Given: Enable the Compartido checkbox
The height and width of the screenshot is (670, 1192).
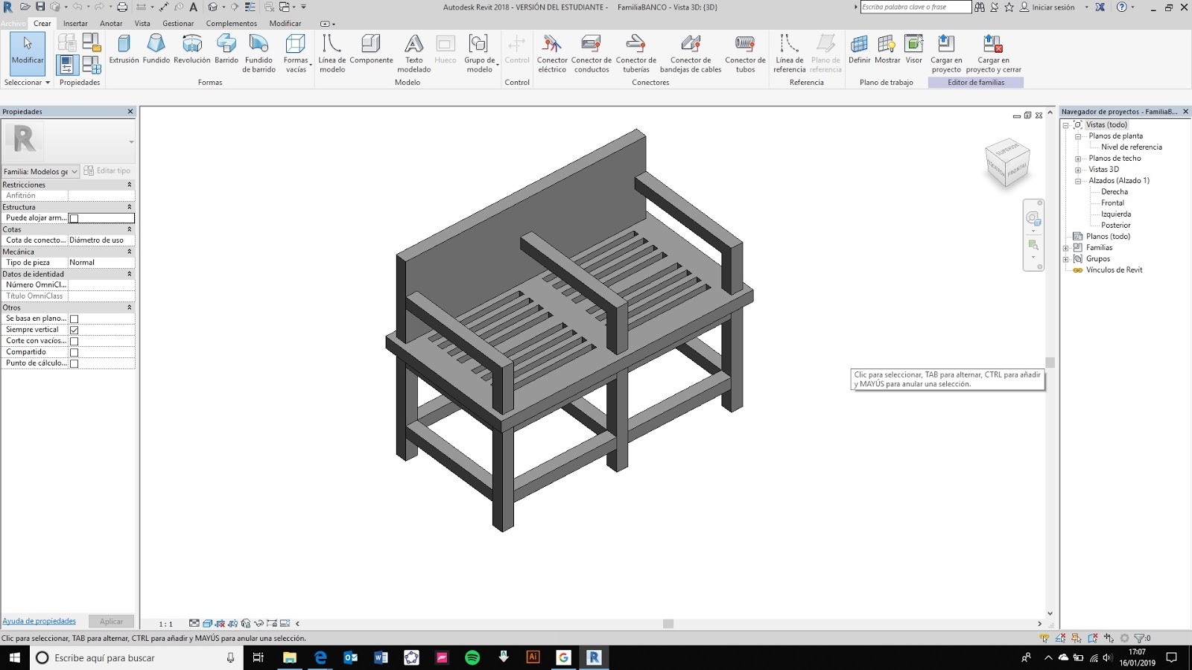Looking at the screenshot, I should click(x=74, y=351).
